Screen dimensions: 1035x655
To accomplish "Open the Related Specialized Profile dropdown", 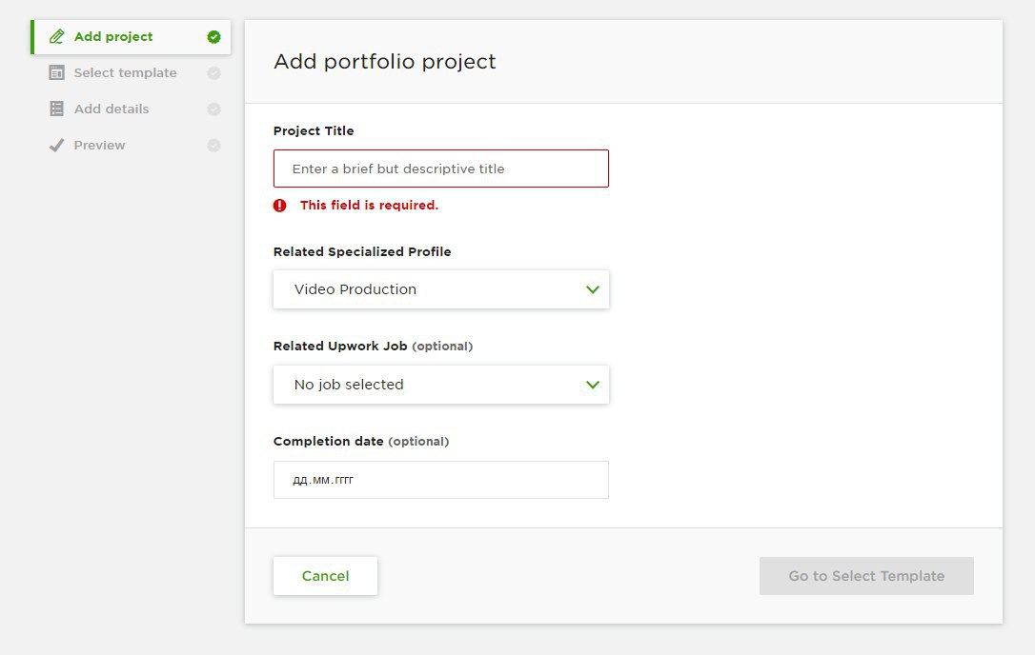I will pos(441,288).
